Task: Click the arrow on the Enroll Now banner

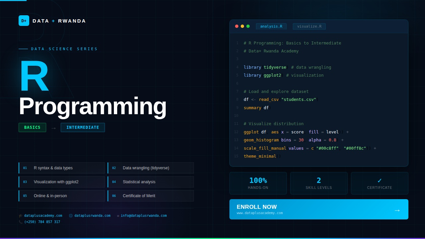Action: (x=397, y=210)
